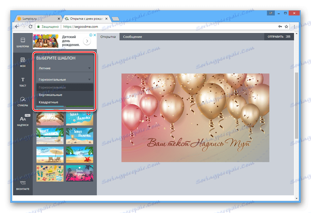The image size is (311, 213).
Task: Open the ШАБЛОНЫ (templates) panel icon
Action: 22,41
